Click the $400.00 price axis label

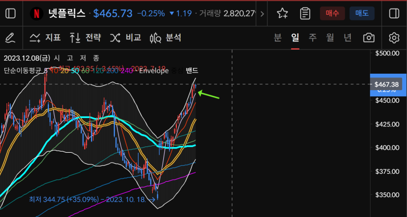(387, 147)
